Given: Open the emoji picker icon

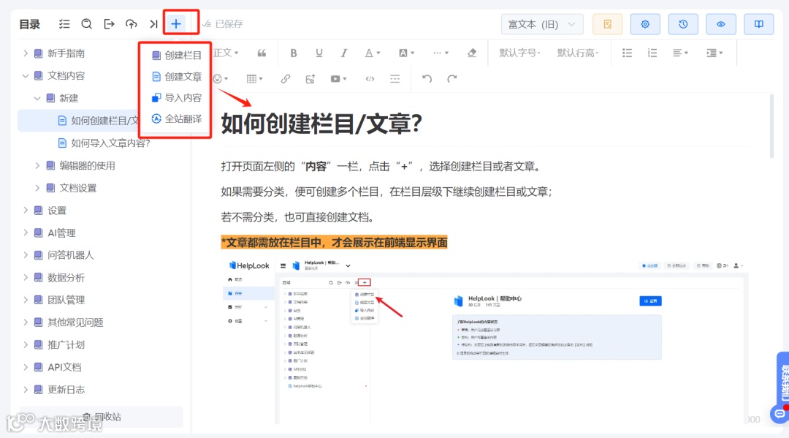Looking at the screenshot, I should click(x=219, y=78).
